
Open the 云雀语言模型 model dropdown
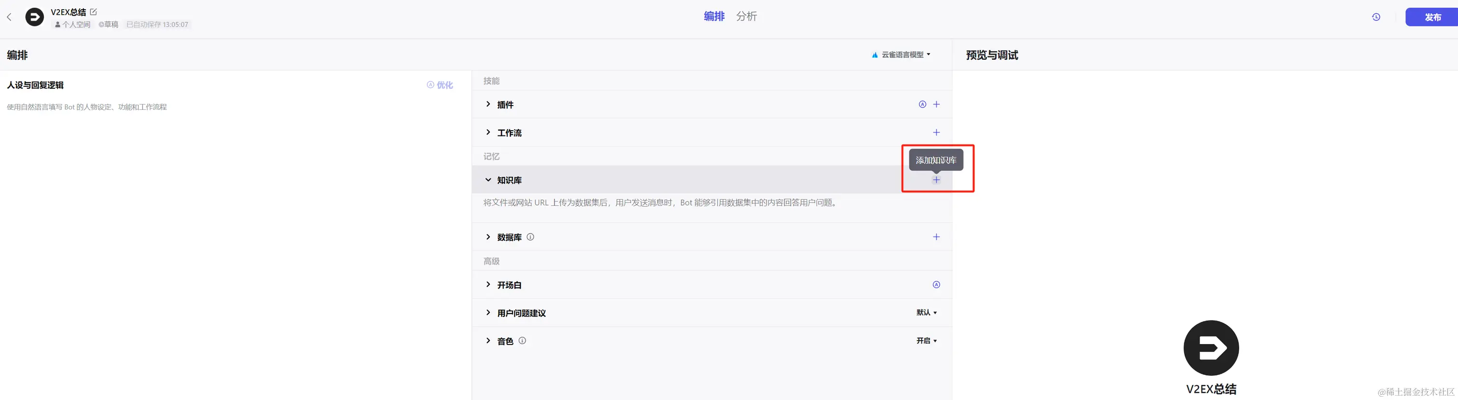point(901,55)
